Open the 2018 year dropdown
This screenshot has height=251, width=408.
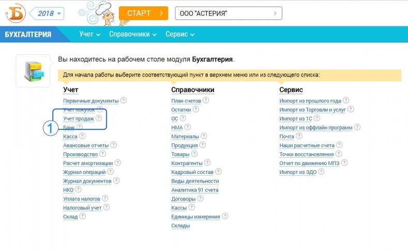pos(49,13)
